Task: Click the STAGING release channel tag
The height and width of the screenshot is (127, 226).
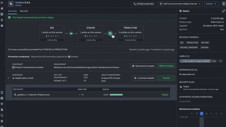Action: pos(204,47)
